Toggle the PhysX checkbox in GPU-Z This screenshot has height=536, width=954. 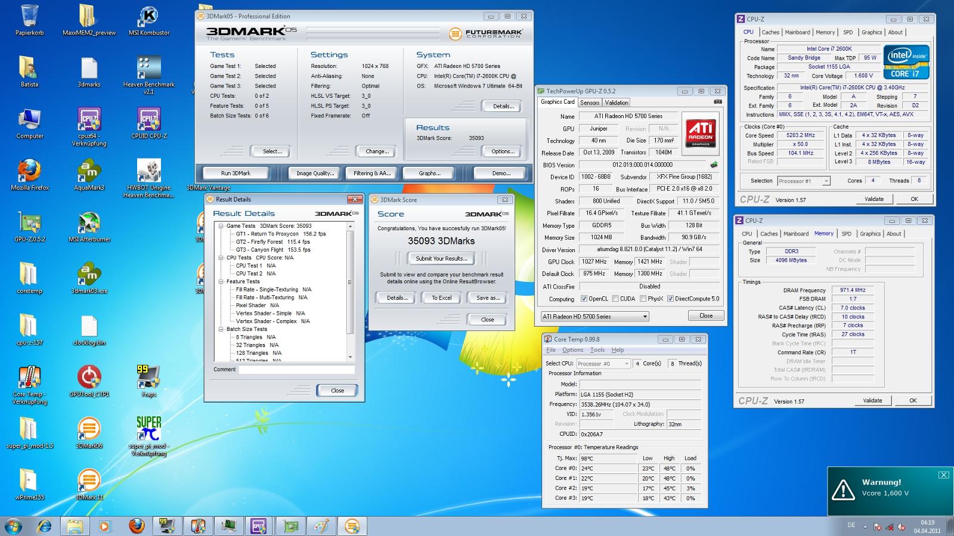click(x=643, y=299)
